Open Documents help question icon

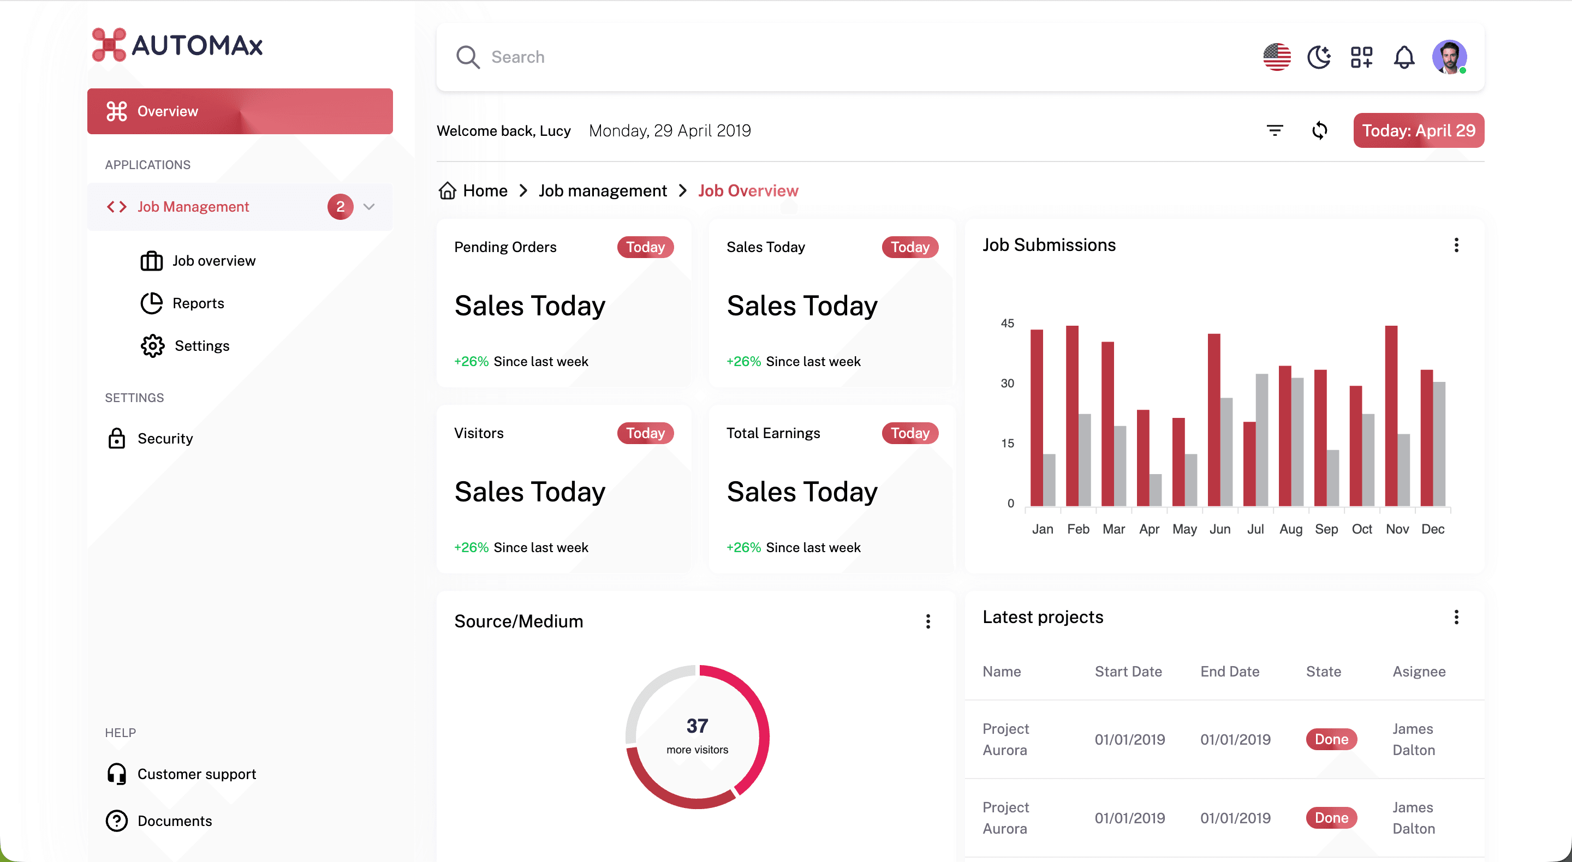tap(117, 821)
